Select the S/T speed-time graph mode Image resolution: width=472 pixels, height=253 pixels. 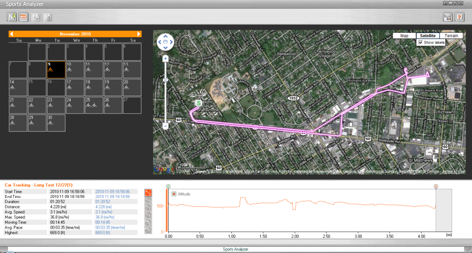[x=148, y=215]
